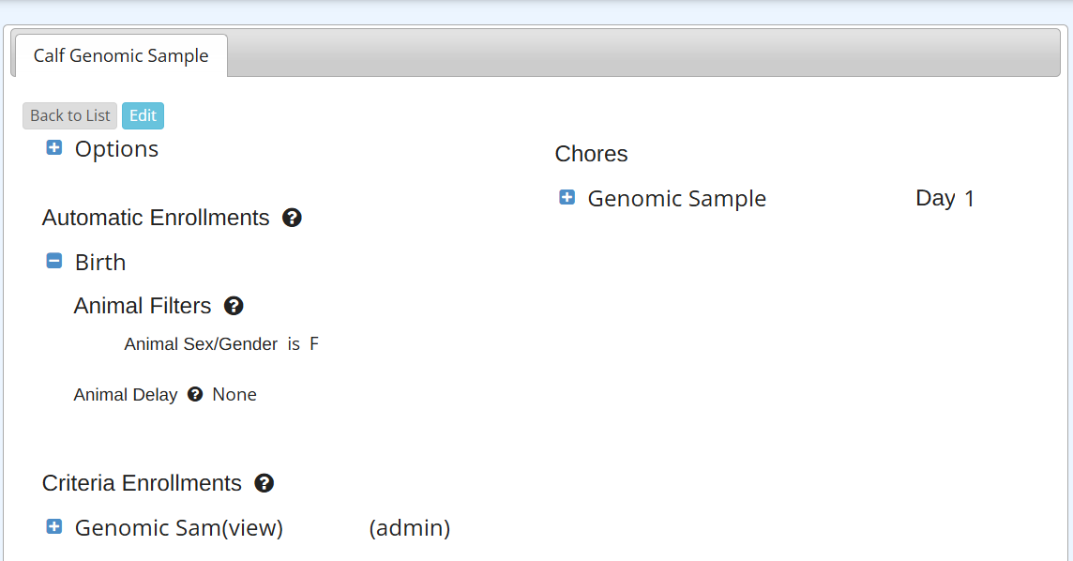Click the (admin) label
Screen dimensions: 1073x561
410,528
